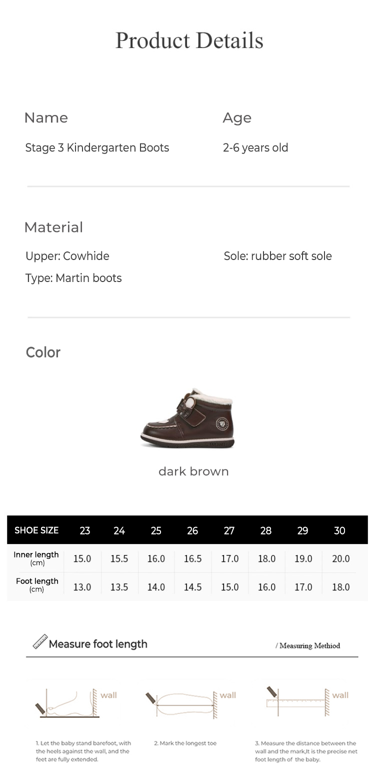Click the dark brown color label
This screenshot has height=781, width=375.
(x=193, y=471)
